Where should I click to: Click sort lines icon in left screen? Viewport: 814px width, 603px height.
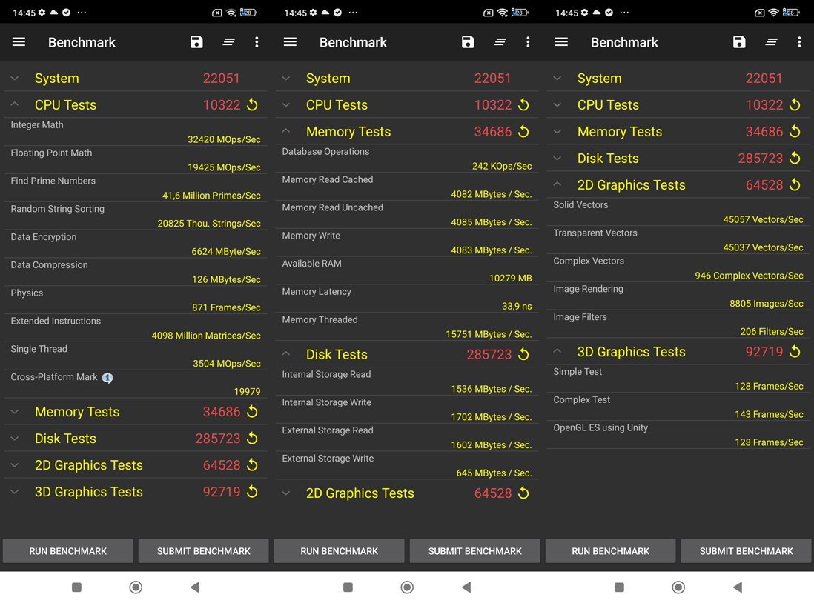pyautogui.click(x=228, y=42)
